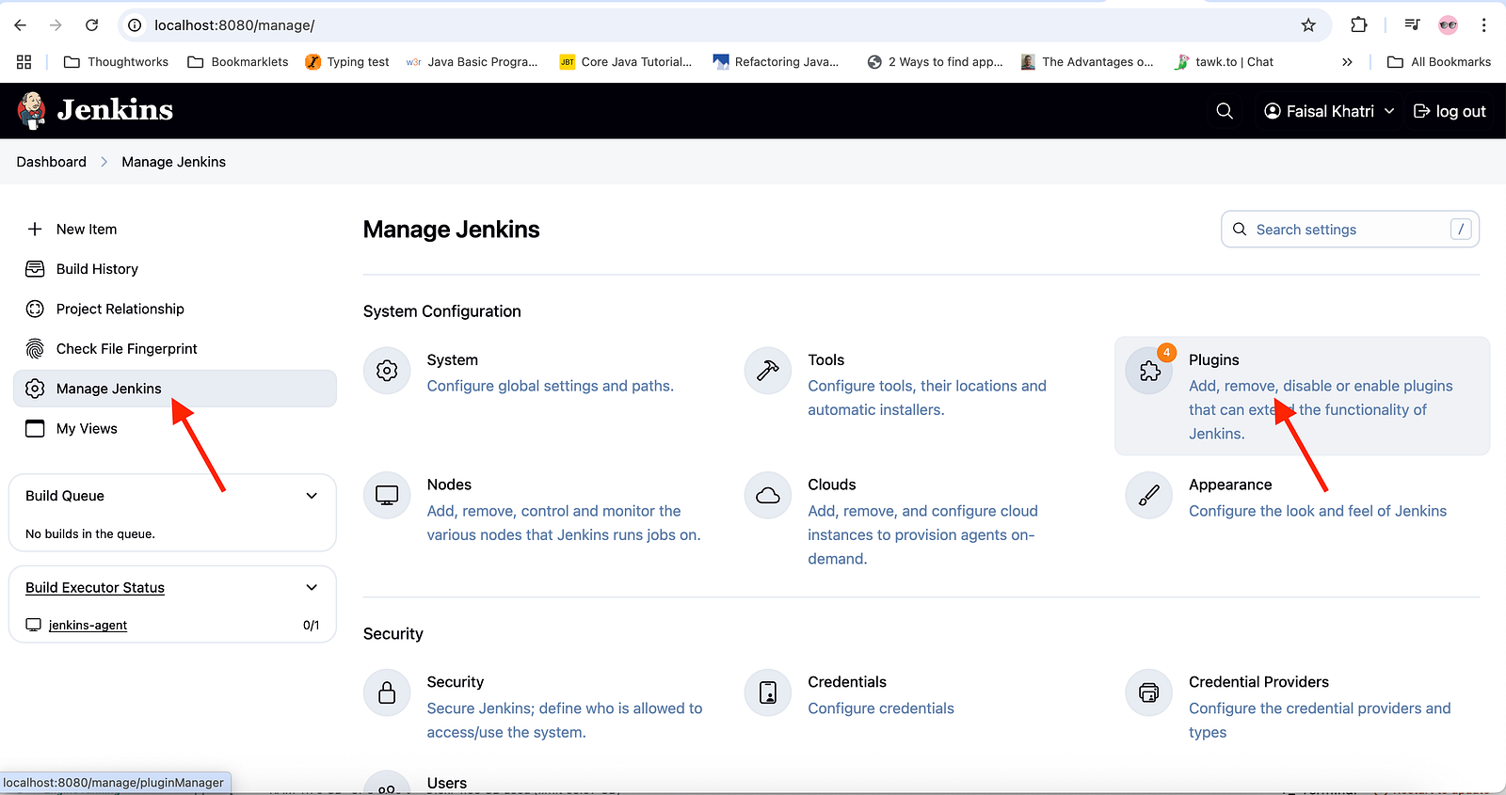This screenshot has height=795, width=1506.
Task: Click the System gear icon
Action: tap(387, 371)
